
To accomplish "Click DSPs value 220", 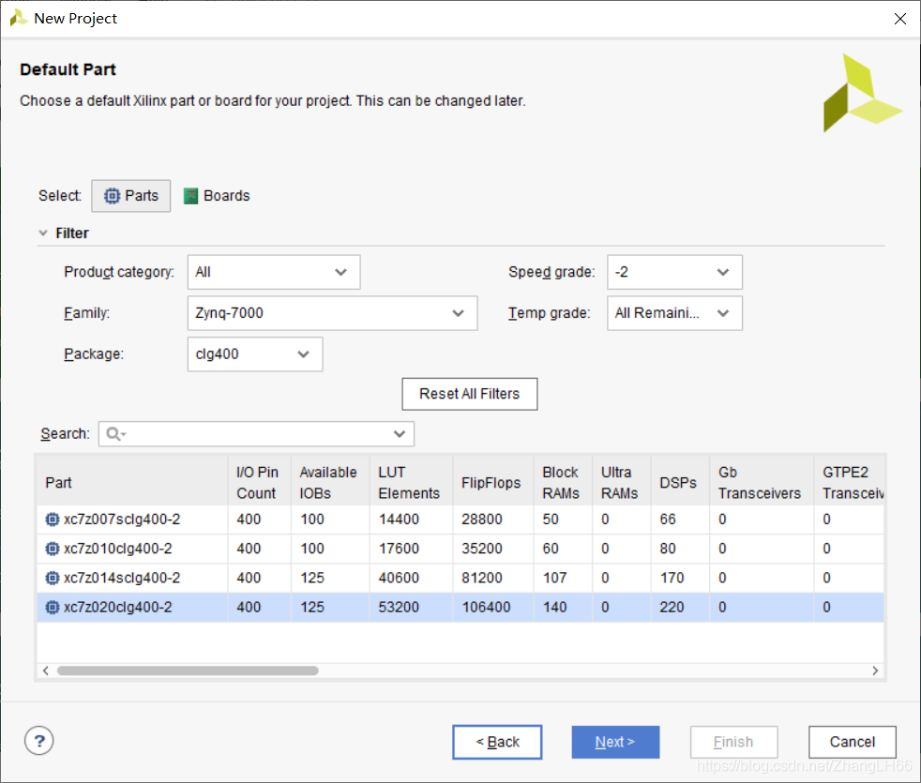I will (x=672, y=608).
